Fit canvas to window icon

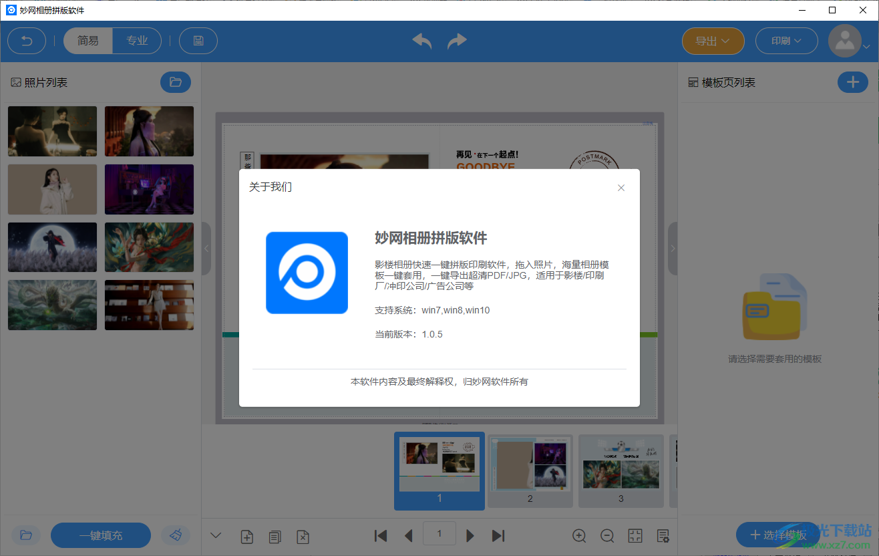click(x=635, y=535)
